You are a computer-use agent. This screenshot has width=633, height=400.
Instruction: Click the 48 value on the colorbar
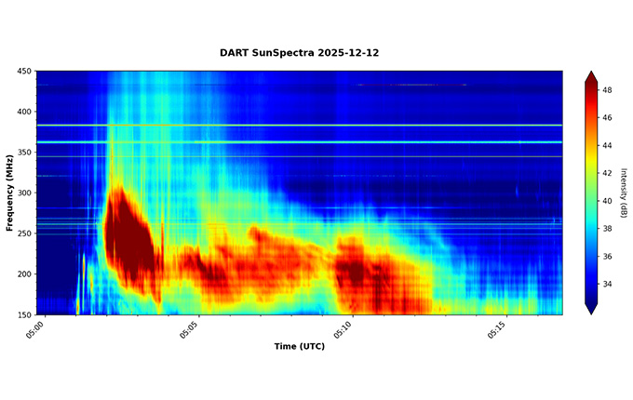tap(607, 90)
